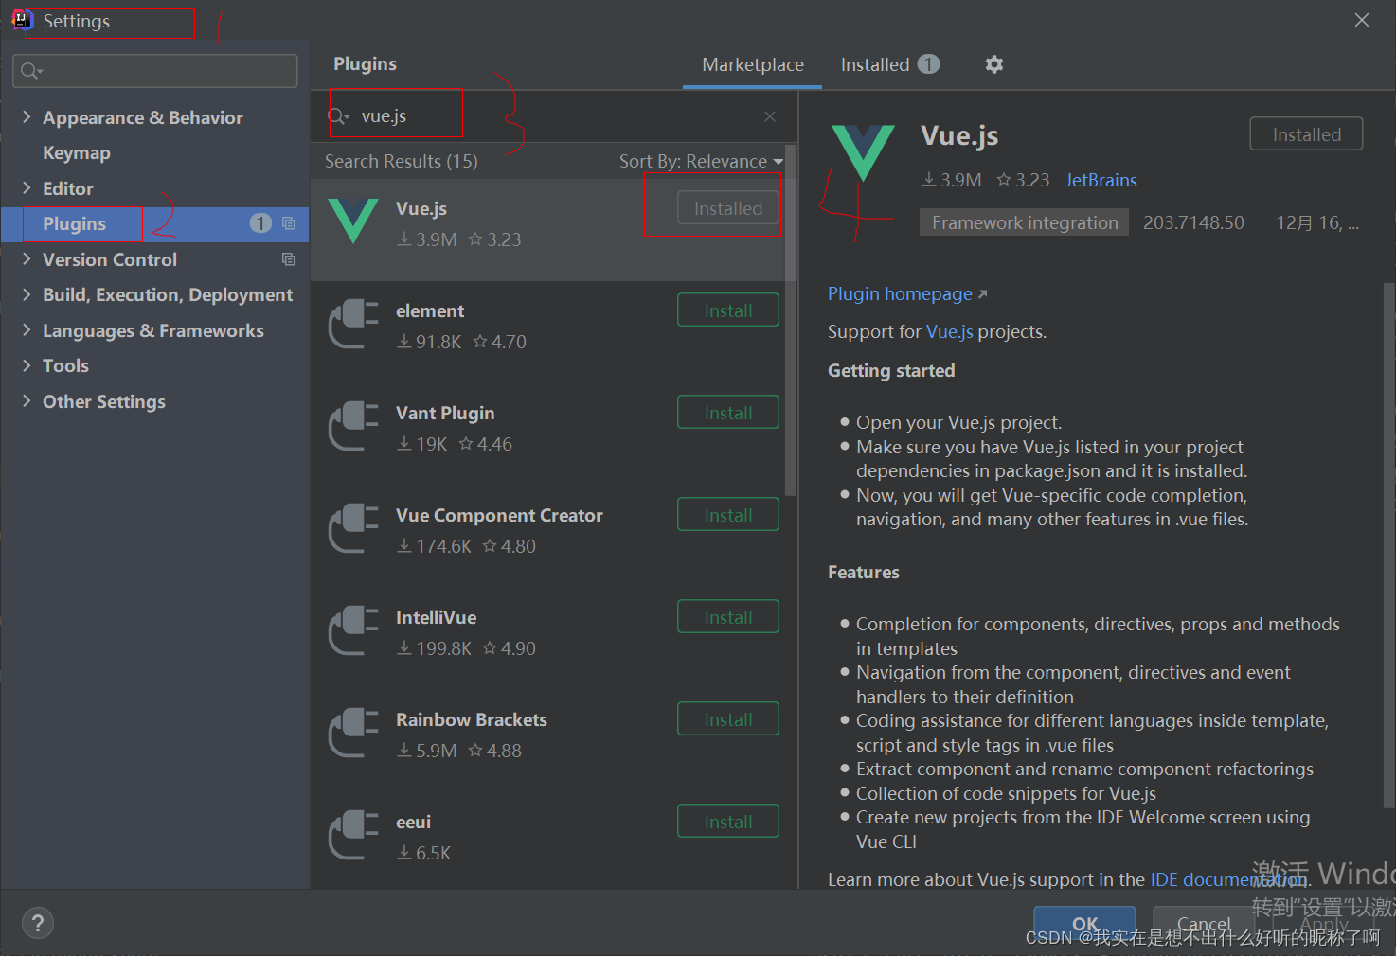Click the large Vue.js logo in details pane

pos(863,152)
